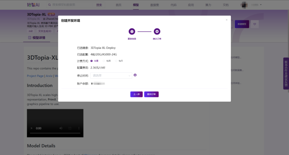Click the 基础信息 step circle icon
The width and height of the screenshot is (289, 155).
click(132, 32)
